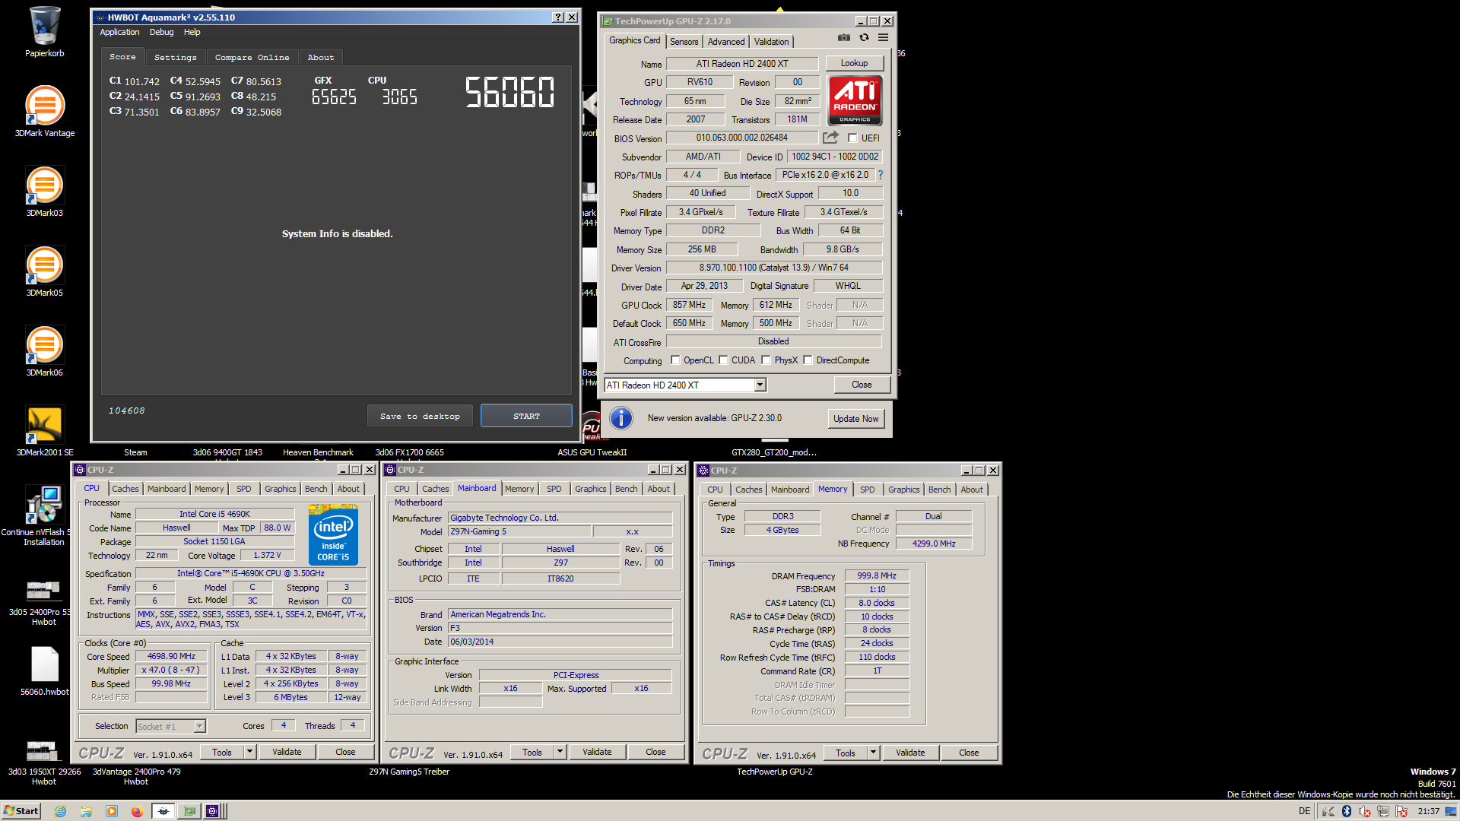Click the GPU-Z Name field ATI Radeon HD 2400 XT
The image size is (1460, 821).
click(742, 64)
